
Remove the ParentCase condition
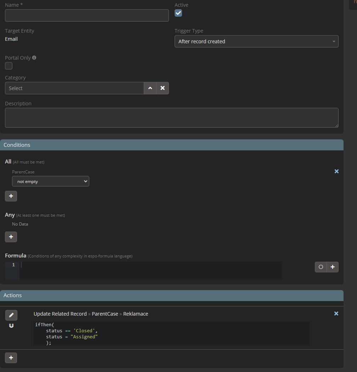coord(336,171)
